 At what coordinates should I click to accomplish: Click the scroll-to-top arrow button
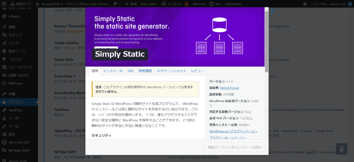[x=341, y=149]
